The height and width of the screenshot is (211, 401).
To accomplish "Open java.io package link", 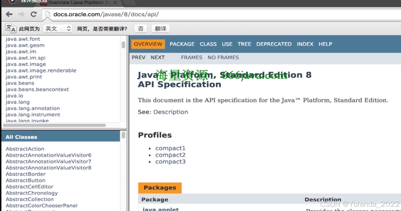I will tap(14, 96).
